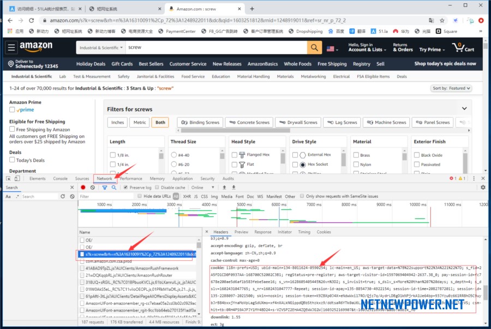This screenshot has width=491, height=329.
Task: Click the import HAR upload arrow
Action: pyautogui.click(x=224, y=187)
